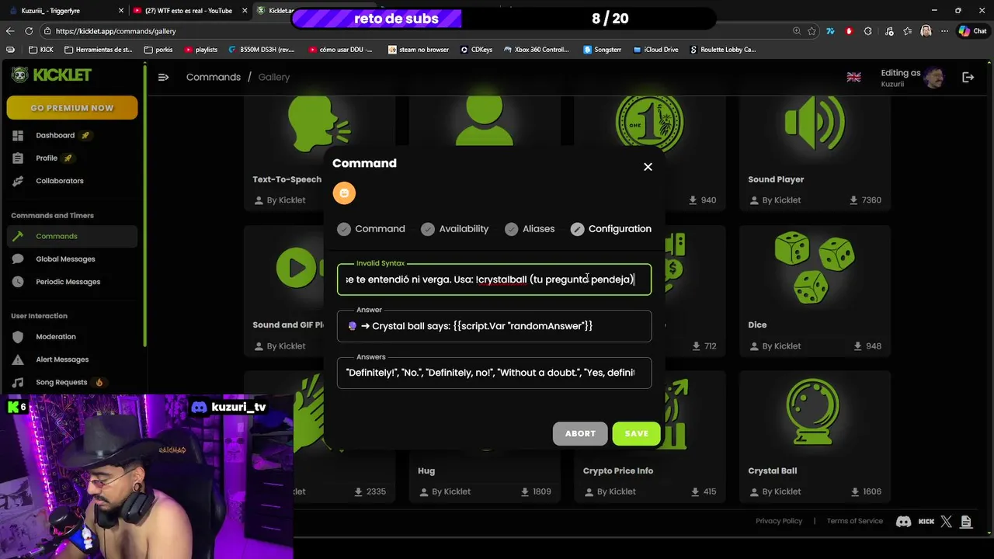Click the Alert Messages chat icon

(18, 359)
